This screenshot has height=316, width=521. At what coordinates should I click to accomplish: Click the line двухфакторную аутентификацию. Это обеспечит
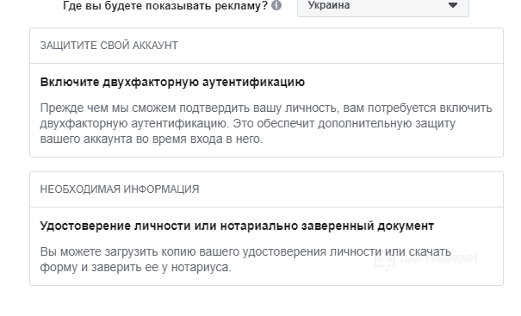point(247,123)
